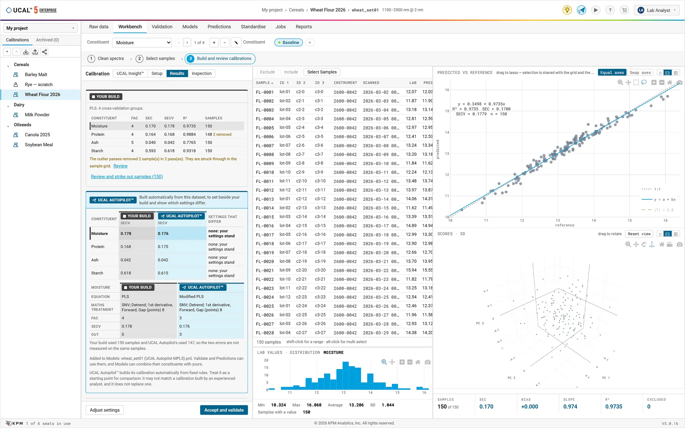This screenshot has width=685, height=428.
Task: Open the help question mark icon
Action: 610,10
